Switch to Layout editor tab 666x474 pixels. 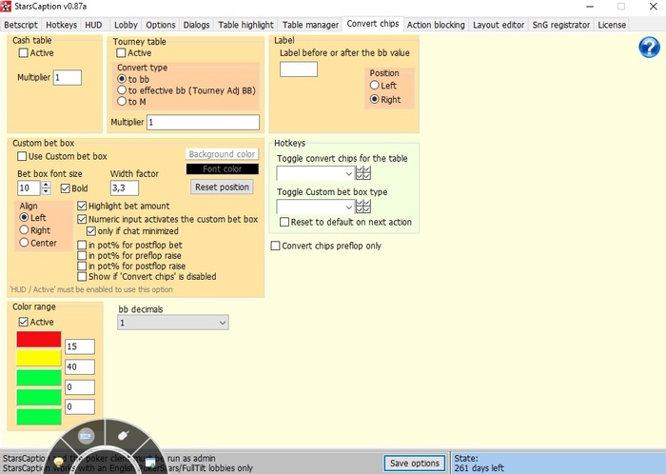(x=499, y=25)
